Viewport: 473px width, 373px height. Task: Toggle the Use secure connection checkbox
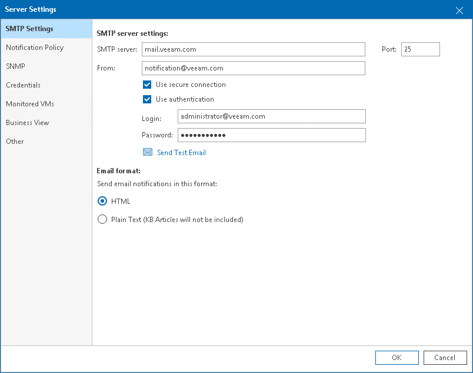(x=147, y=85)
